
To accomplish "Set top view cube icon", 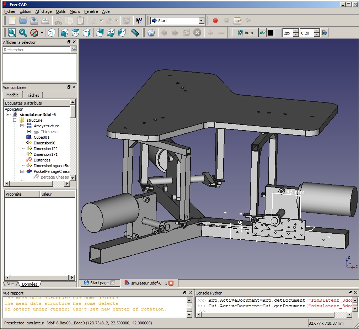I will click(x=76, y=33).
